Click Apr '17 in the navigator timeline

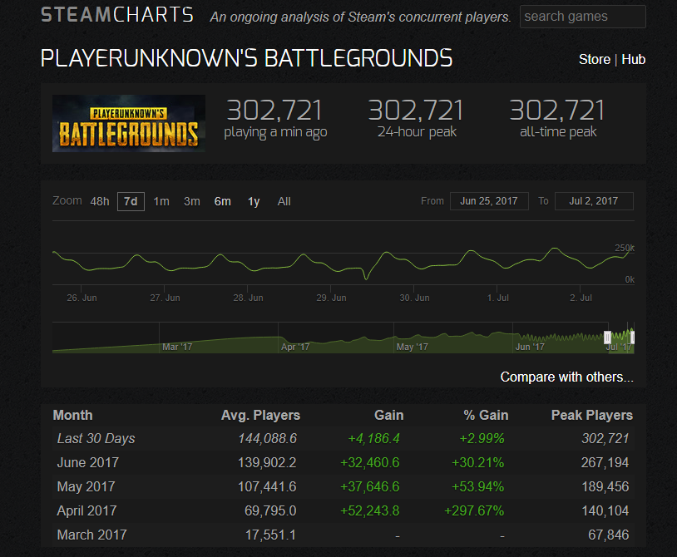(295, 347)
